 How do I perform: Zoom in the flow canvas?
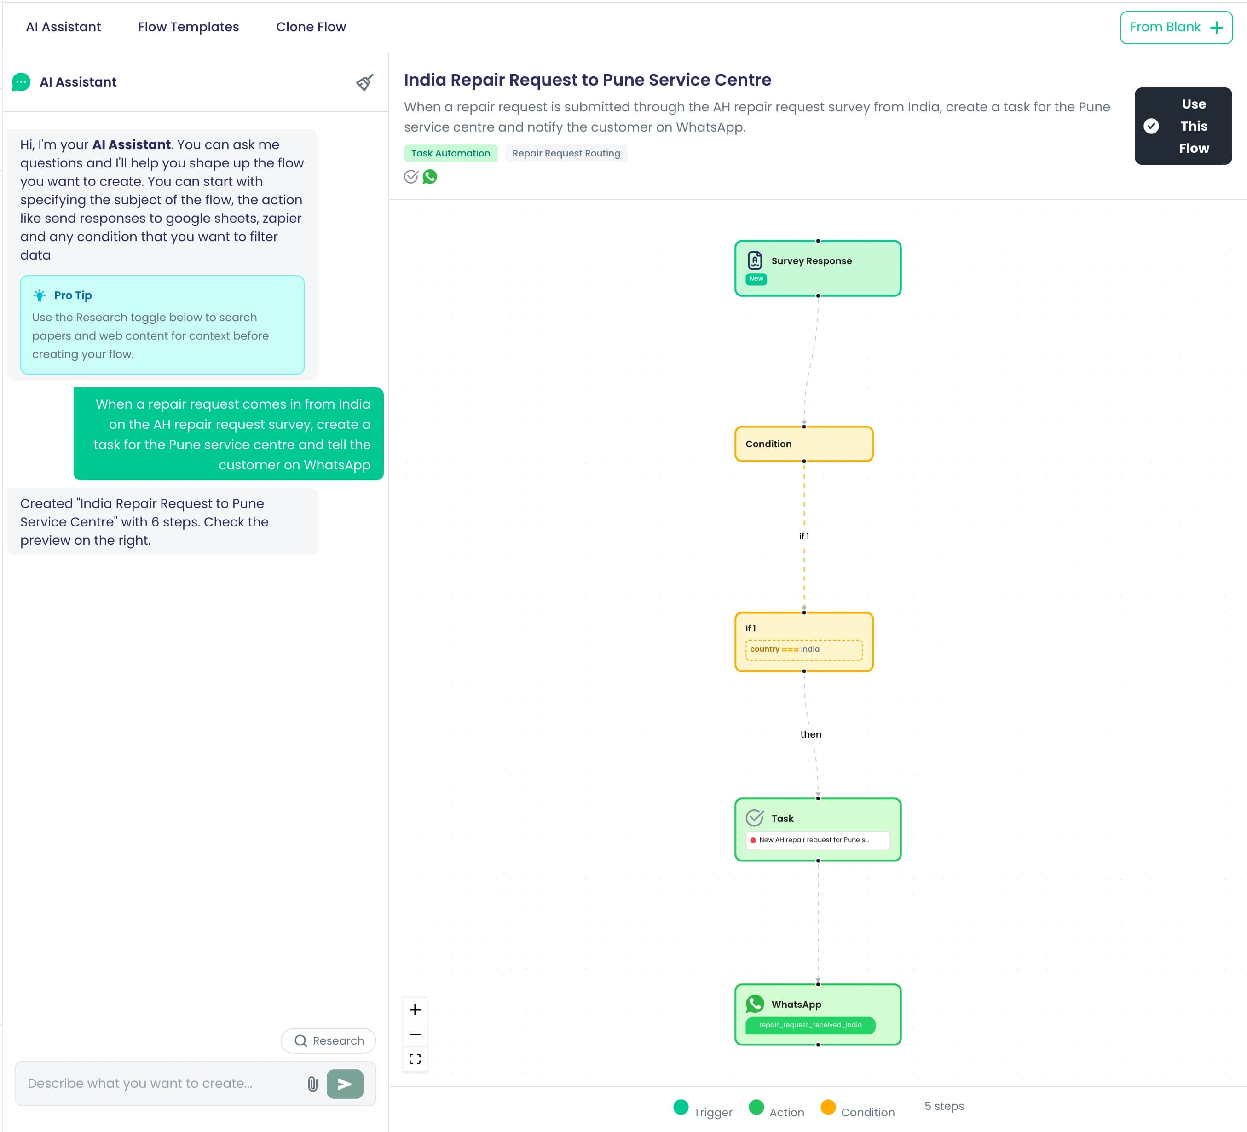[x=415, y=1010]
